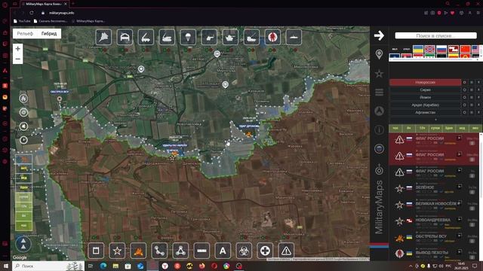Select the paratrooper parachute icon

pos(188,37)
